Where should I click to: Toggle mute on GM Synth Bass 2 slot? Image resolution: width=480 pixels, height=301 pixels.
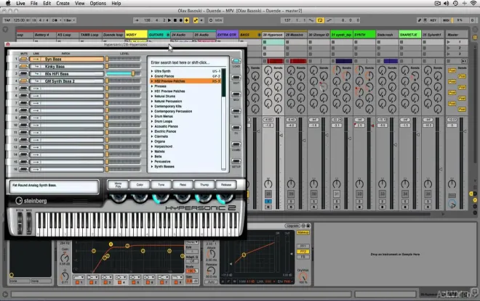(23, 81)
